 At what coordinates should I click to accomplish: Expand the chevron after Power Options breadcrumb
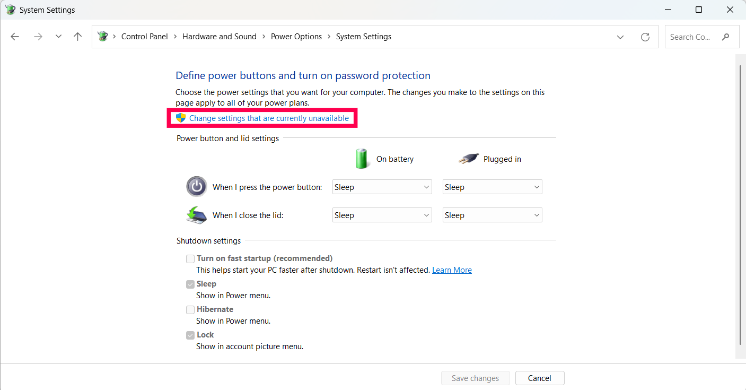pyautogui.click(x=329, y=37)
